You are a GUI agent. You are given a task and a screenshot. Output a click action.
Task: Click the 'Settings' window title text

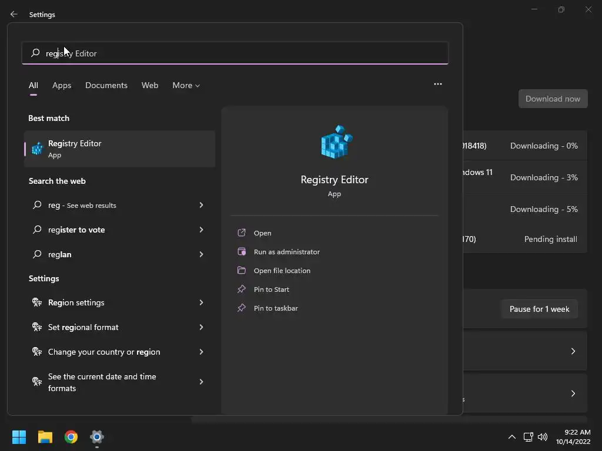click(x=42, y=14)
